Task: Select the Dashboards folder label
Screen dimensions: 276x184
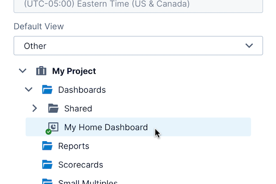Action: [82, 90]
